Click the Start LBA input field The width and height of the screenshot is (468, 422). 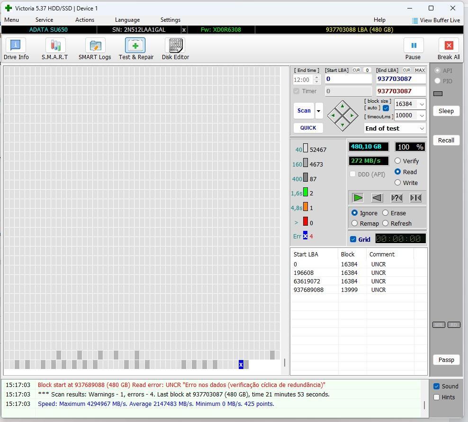pos(348,79)
